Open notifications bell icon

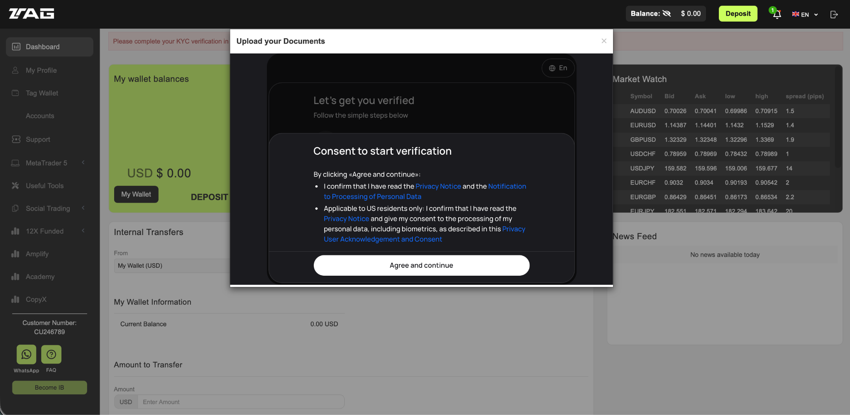(x=777, y=14)
